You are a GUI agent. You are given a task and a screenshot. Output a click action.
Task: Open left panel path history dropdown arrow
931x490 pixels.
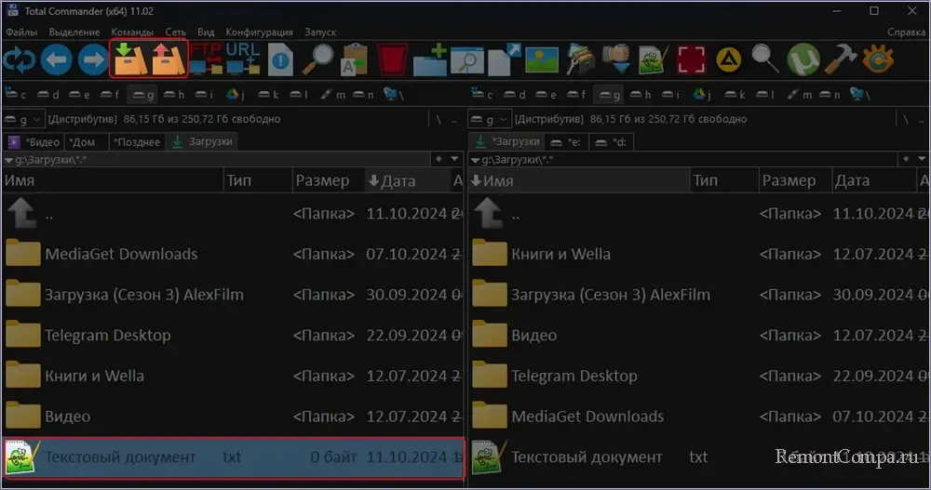click(8, 160)
